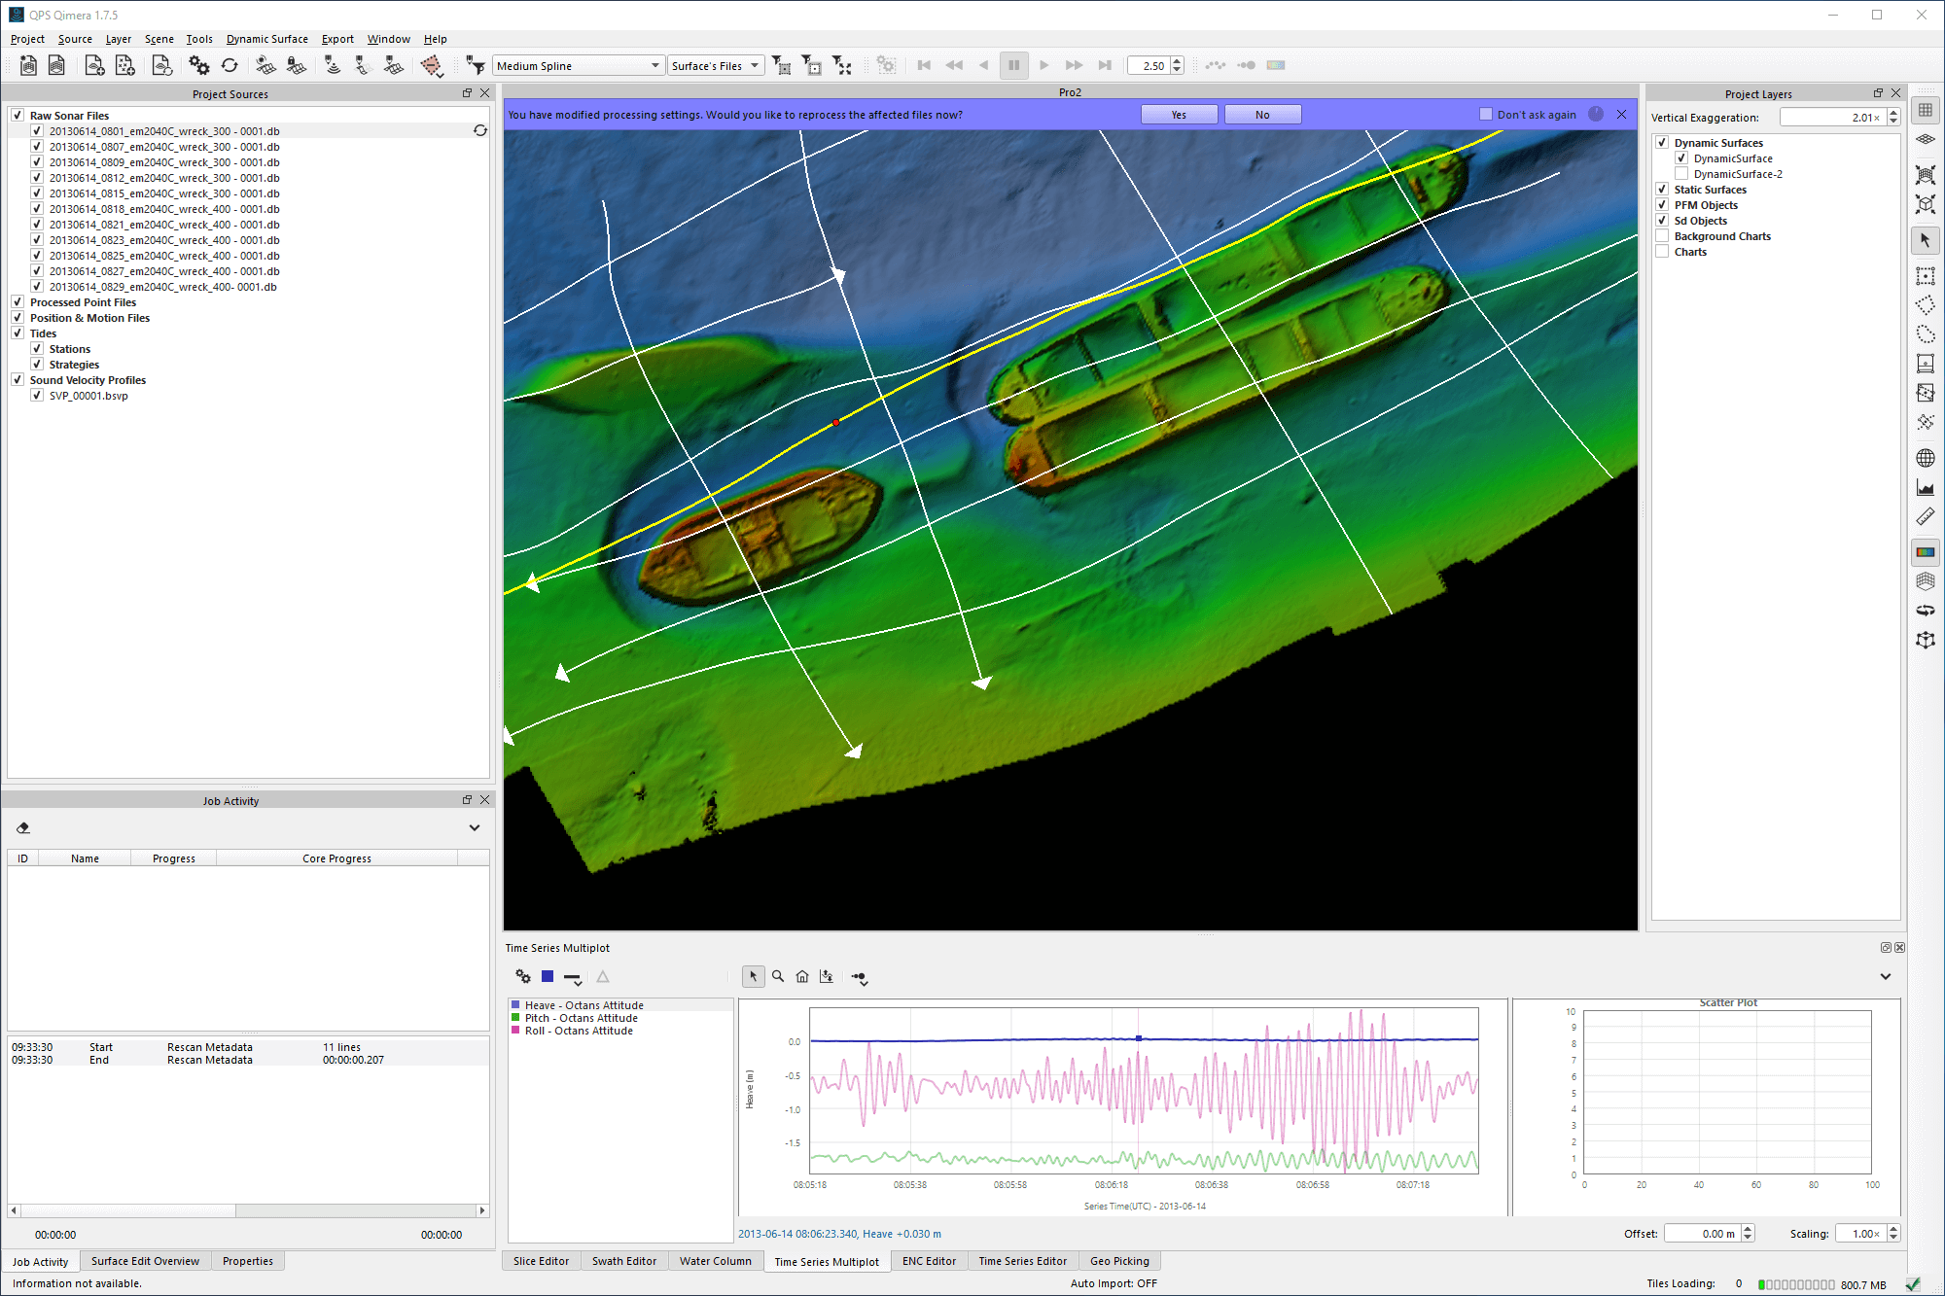
Task: Enable the DynamicSurface-2 layer checkbox
Action: tap(1680, 174)
